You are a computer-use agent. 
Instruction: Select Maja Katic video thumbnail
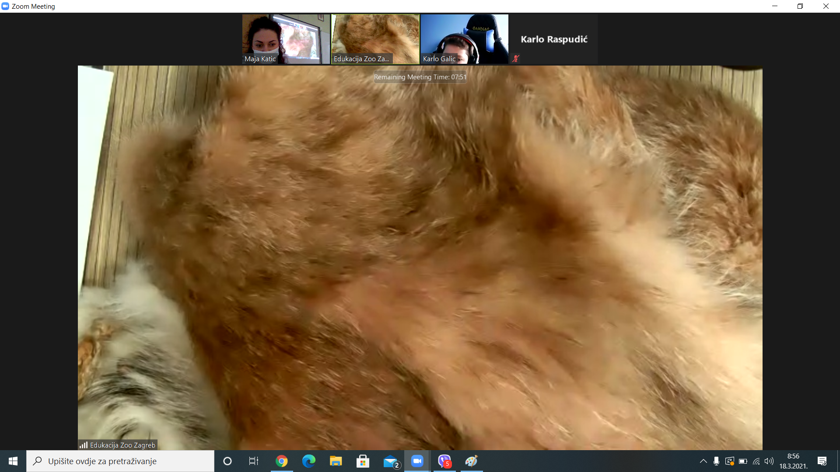[x=286, y=39]
